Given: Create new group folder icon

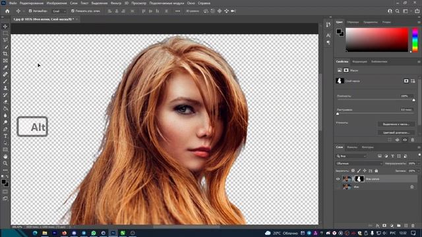Looking at the screenshot, I should (x=398, y=226).
